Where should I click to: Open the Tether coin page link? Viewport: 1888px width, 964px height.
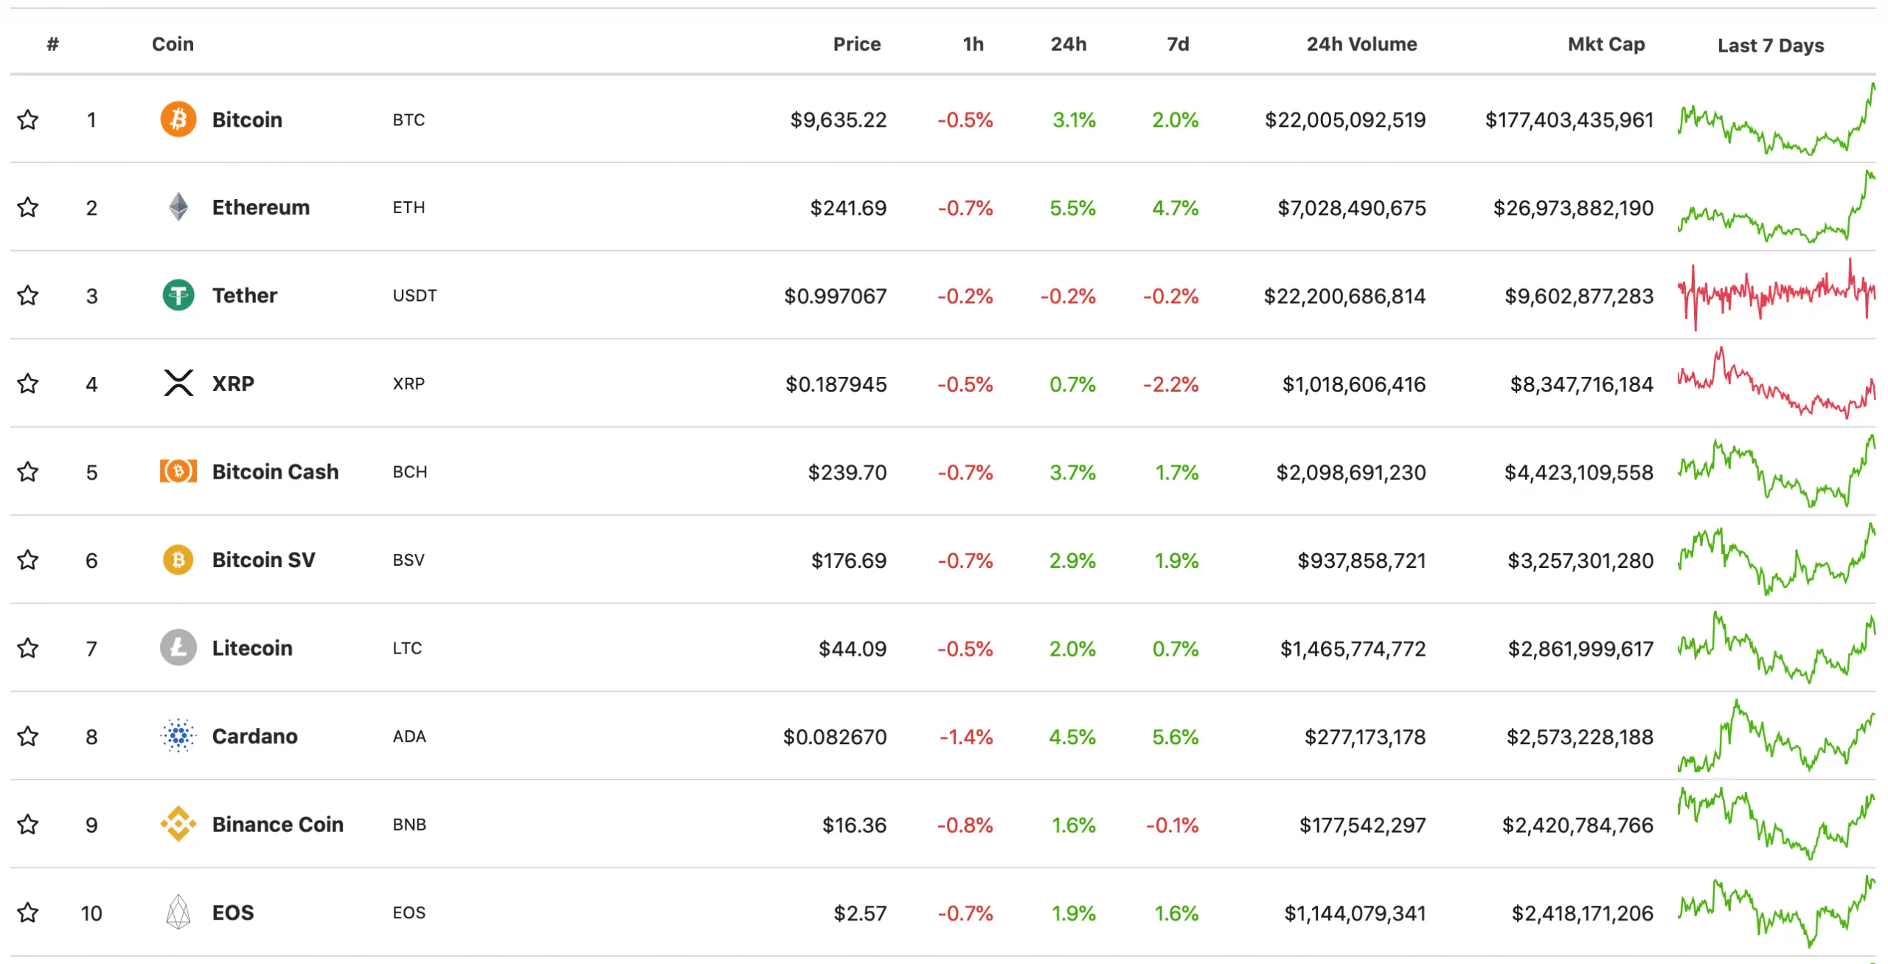tap(245, 295)
